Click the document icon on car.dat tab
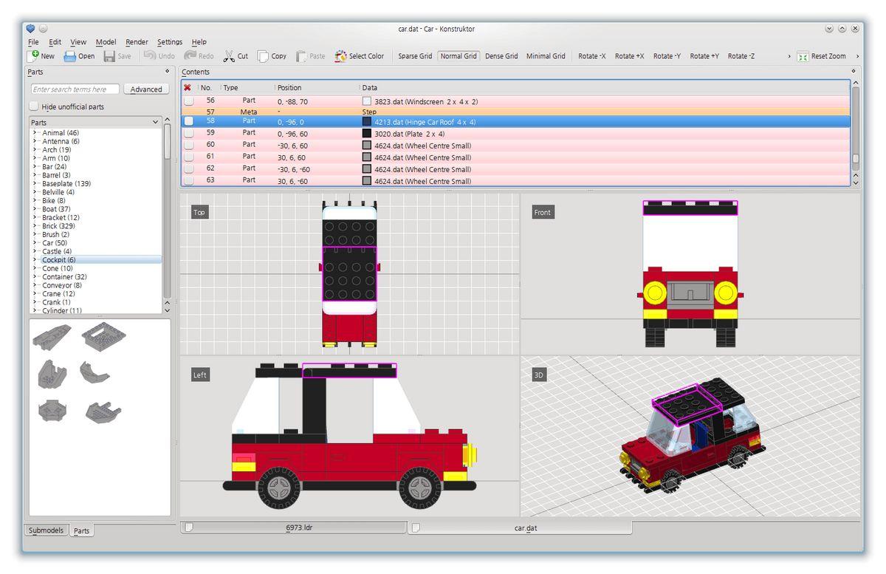Screen dimensions: 886x574 pos(416,527)
